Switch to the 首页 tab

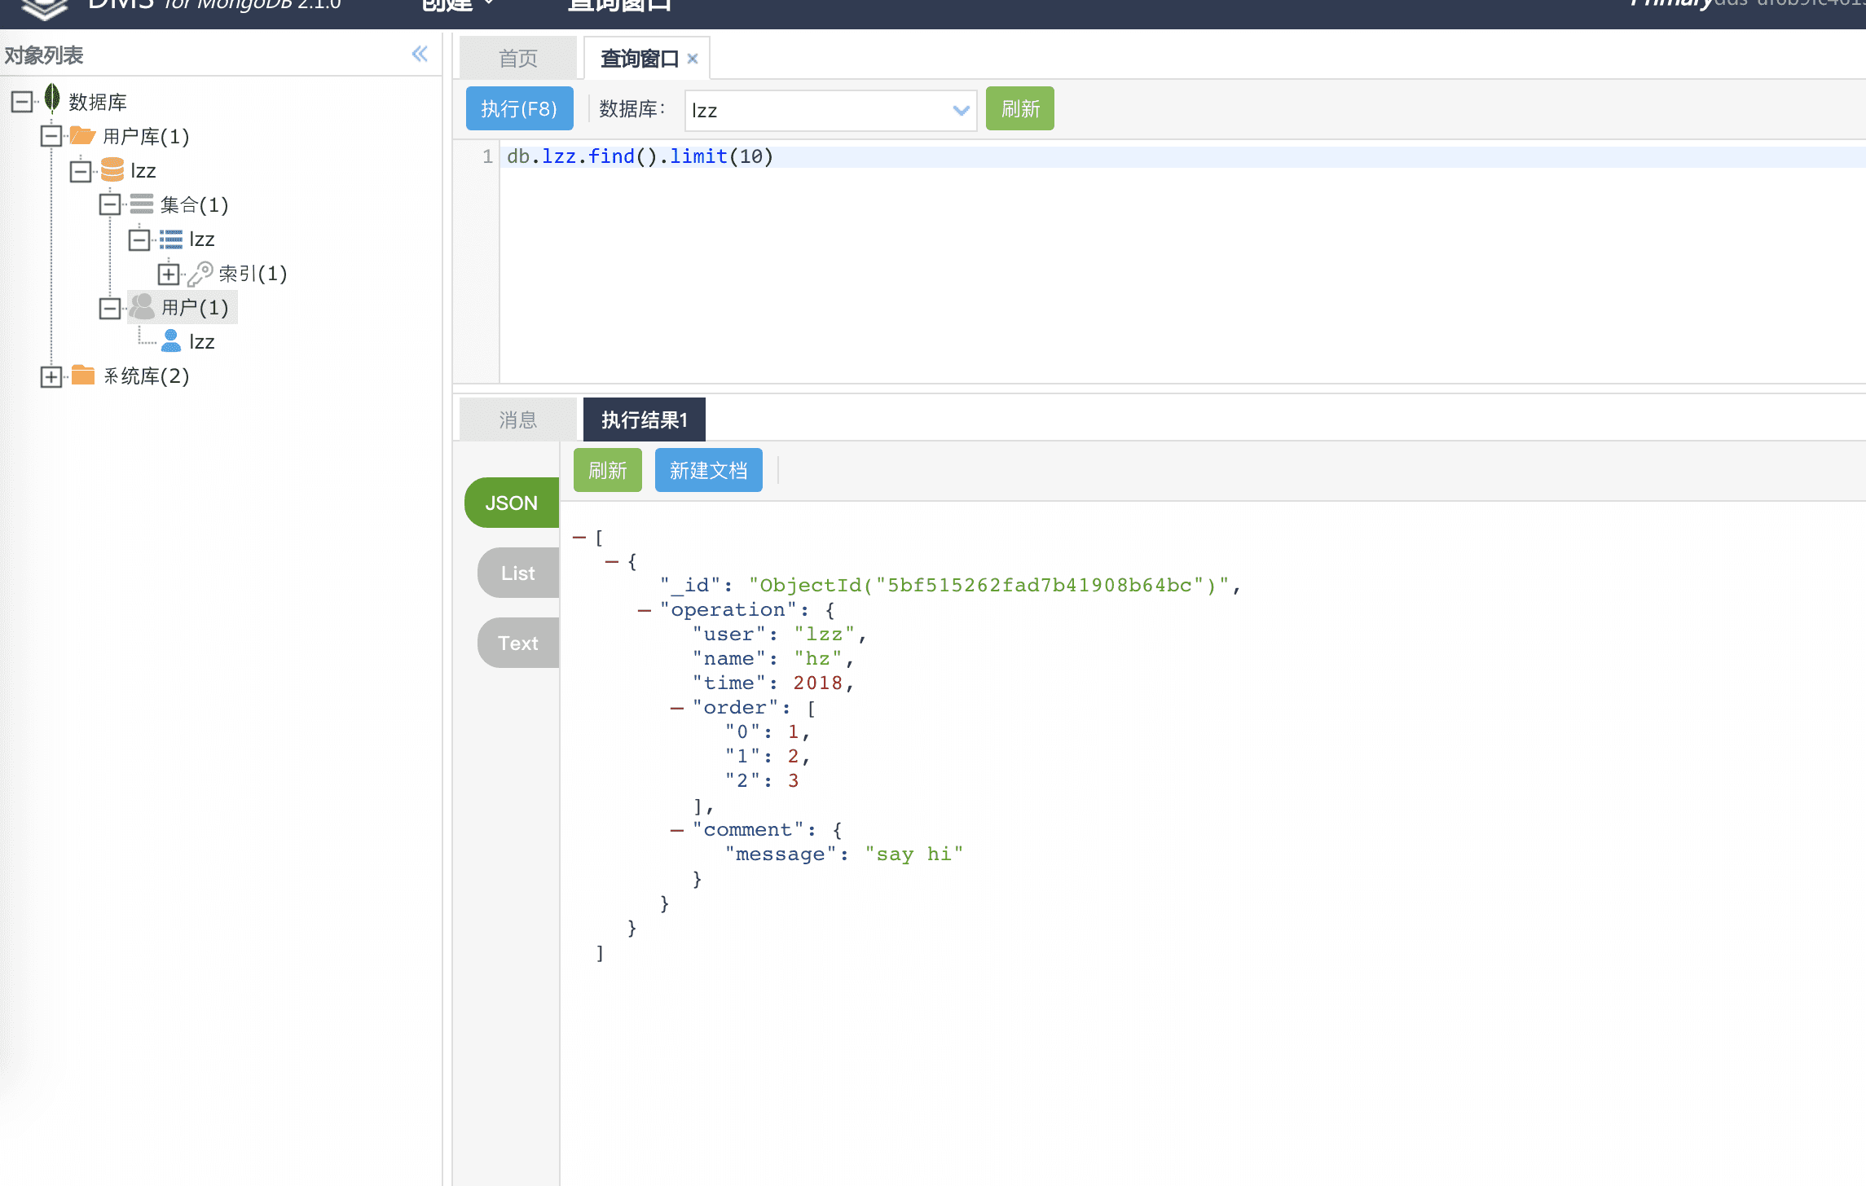click(x=518, y=59)
